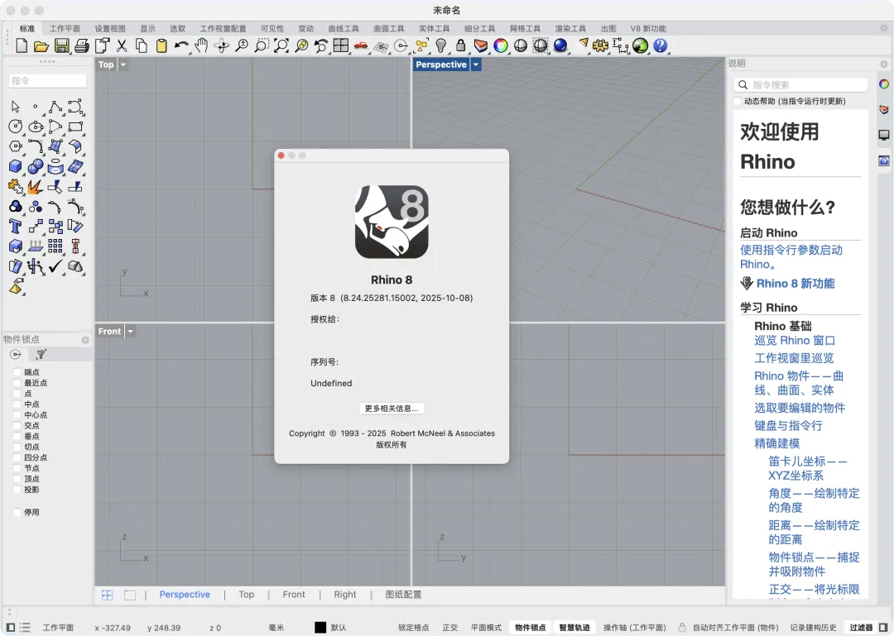Screen dimensions: 894x636
Task: Create a new file with the New icon
Action: click(22, 45)
